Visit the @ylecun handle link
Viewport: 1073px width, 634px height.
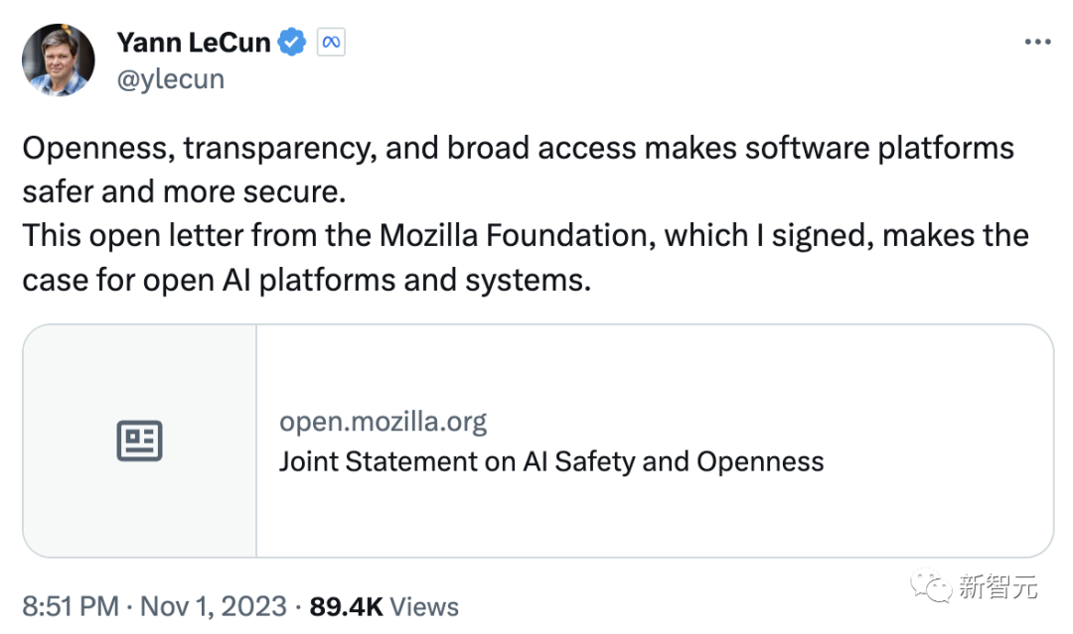171,79
